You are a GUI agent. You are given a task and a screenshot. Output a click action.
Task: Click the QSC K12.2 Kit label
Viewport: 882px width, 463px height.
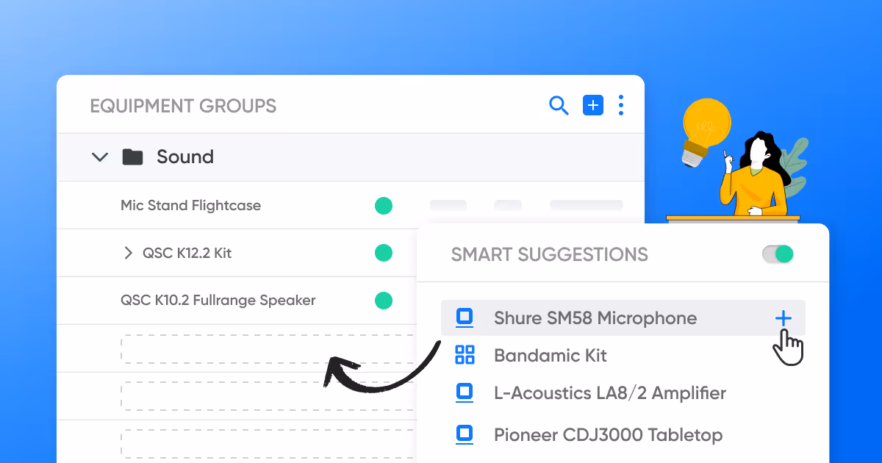187,253
